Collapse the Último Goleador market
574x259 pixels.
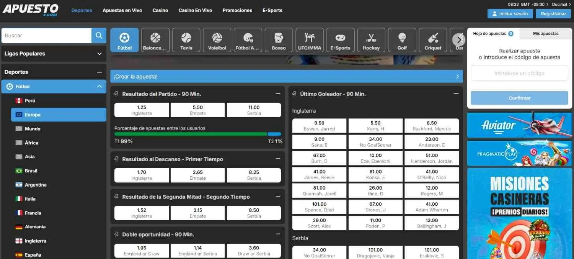[x=455, y=93]
